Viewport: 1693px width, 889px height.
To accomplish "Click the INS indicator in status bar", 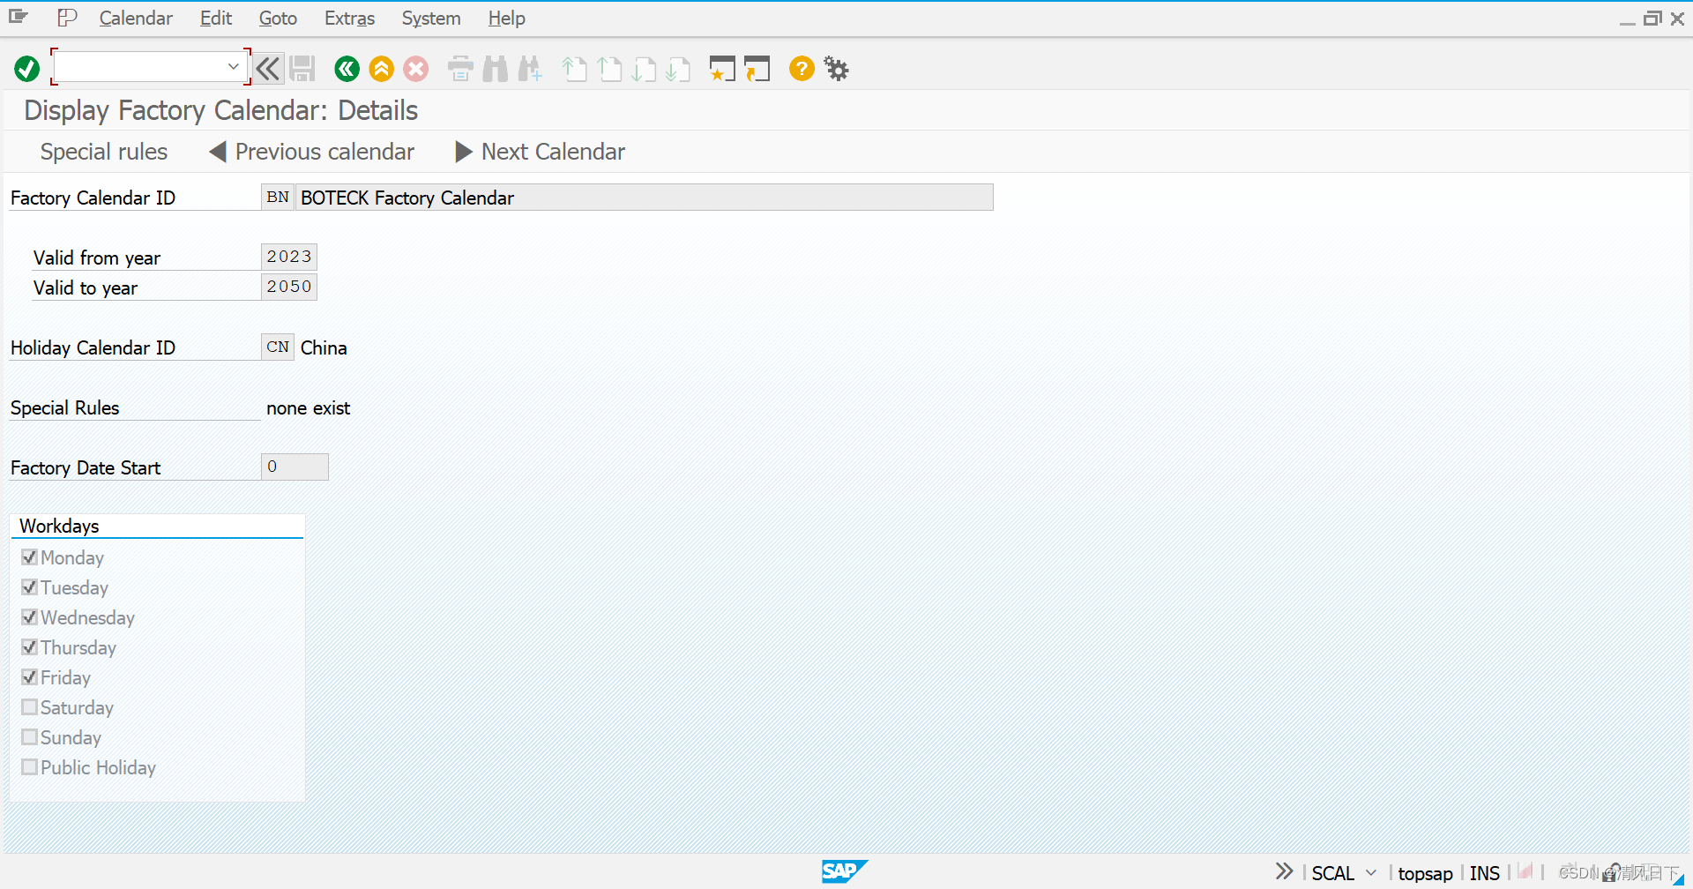I will [1484, 873].
